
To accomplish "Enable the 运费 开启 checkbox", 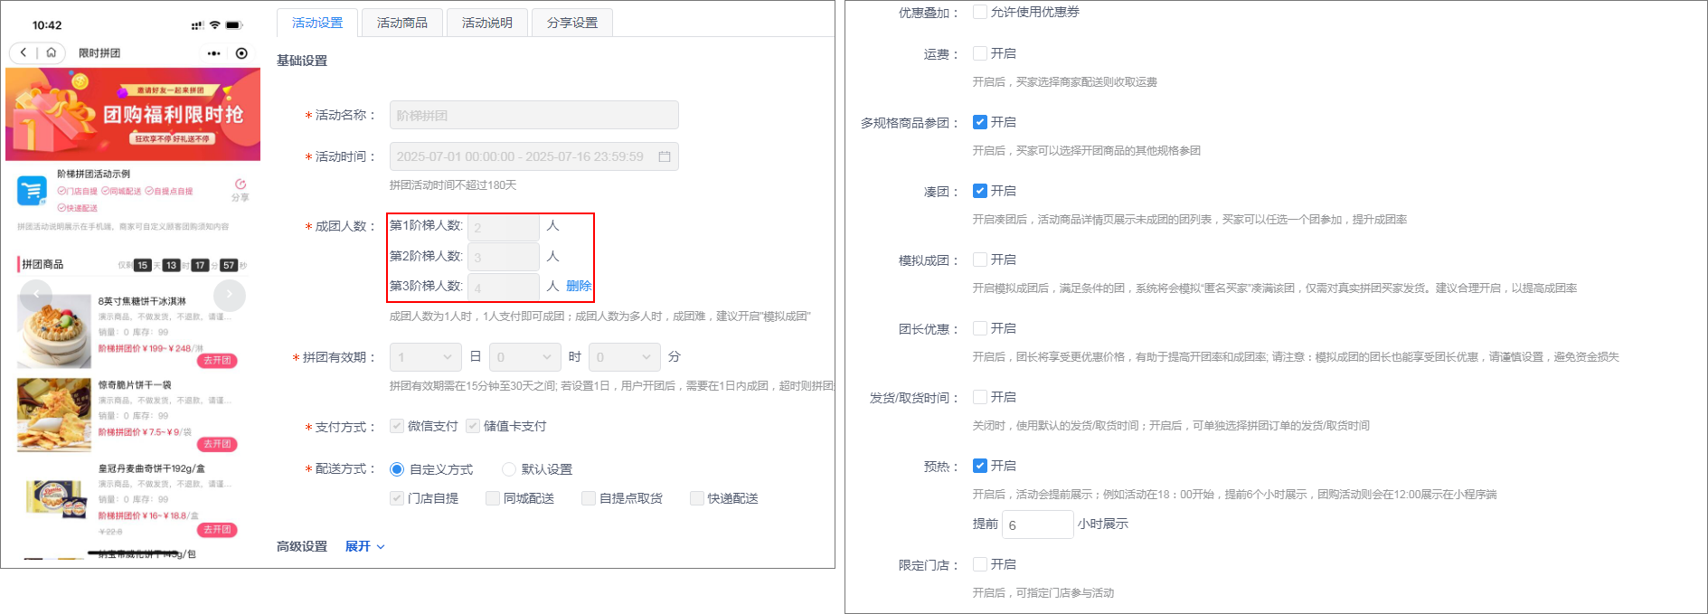I will (x=980, y=53).
